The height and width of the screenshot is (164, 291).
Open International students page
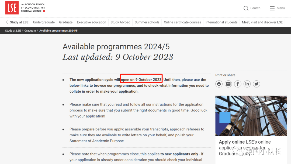click(x=221, y=22)
